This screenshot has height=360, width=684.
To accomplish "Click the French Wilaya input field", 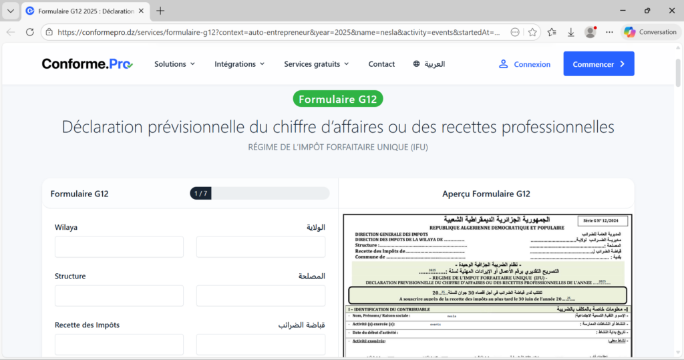I will 119,247.
